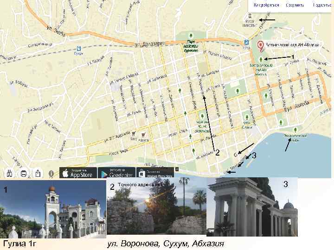Open the 'Ботанический сад АН Абхазии' pin label

(x=292, y=45)
